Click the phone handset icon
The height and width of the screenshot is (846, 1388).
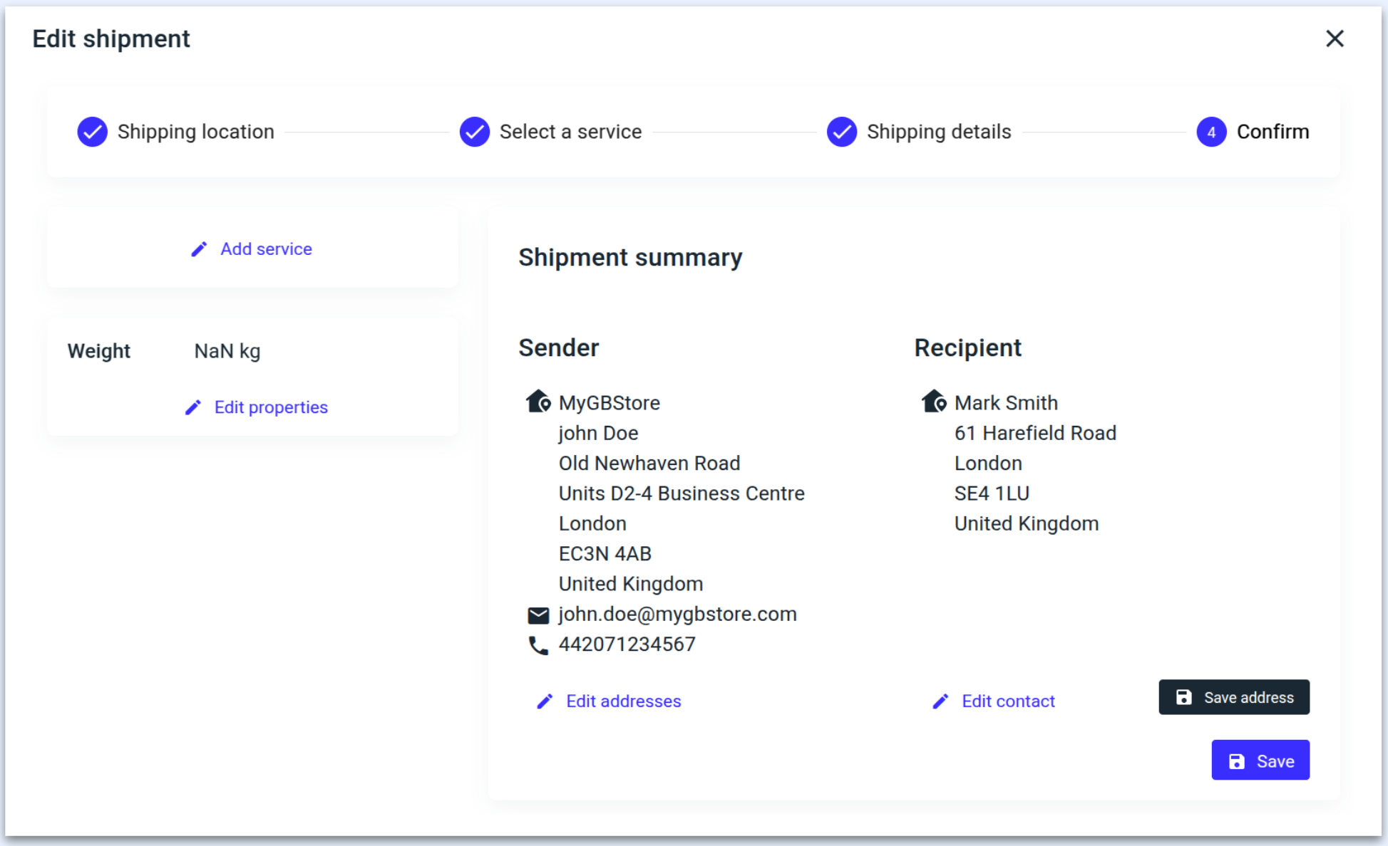[538, 645]
